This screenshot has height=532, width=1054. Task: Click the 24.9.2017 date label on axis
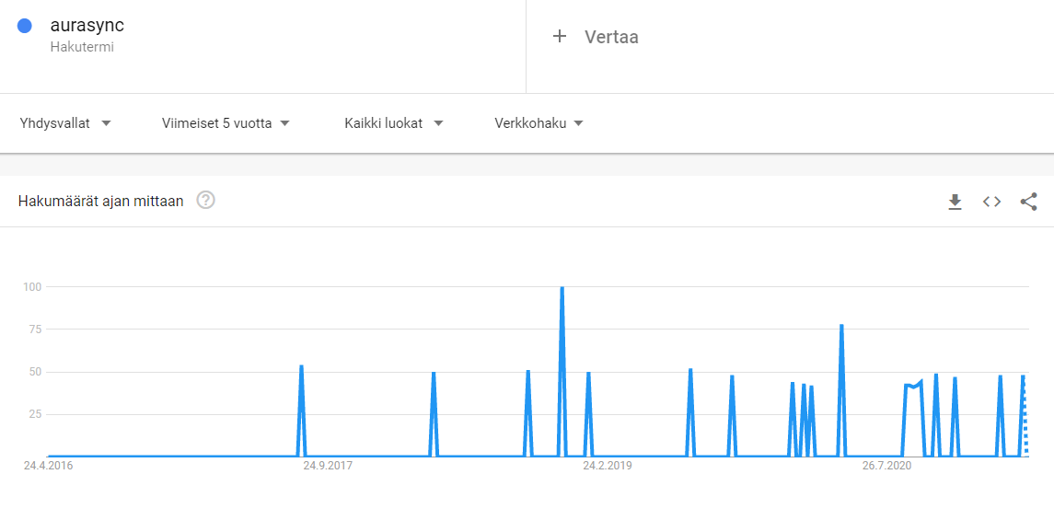[x=328, y=466]
